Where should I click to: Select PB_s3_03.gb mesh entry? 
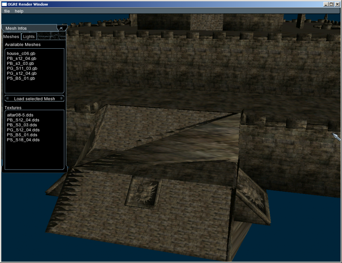(20, 64)
